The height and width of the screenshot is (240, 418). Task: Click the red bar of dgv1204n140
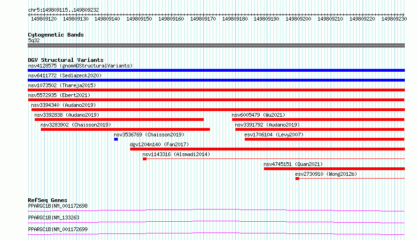(267, 149)
